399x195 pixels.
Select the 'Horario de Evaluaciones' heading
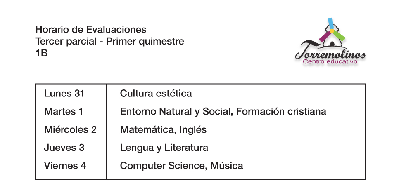(x=91, y=29)
